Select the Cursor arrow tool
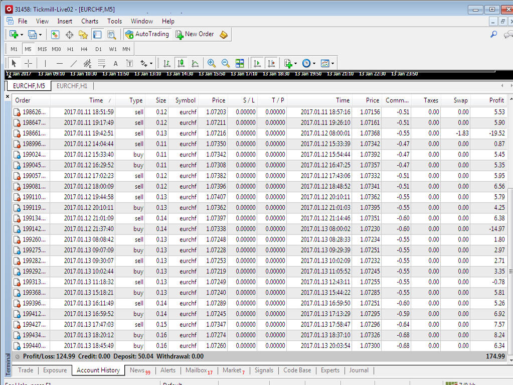Screen dimensions: 513x385 pos(14,63)
